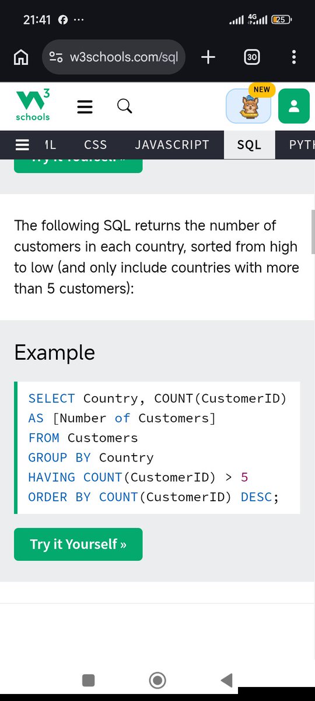315x701 pixels.
Task: Click the W3Schools logo
Action: (x=33, y=105)
